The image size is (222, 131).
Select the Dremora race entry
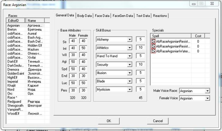(13, 69)
